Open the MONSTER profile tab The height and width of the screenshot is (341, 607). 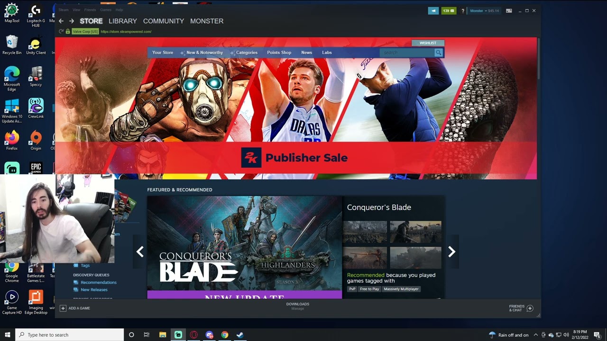coord(207,21)
